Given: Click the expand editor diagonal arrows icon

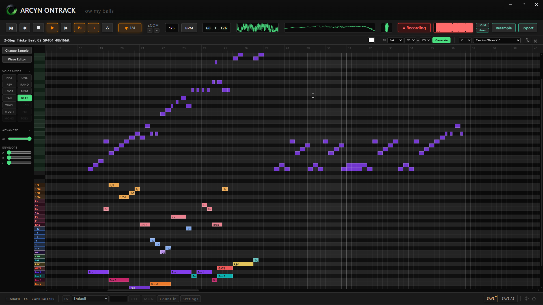Looking at the screenshot, I should [527, 40].
